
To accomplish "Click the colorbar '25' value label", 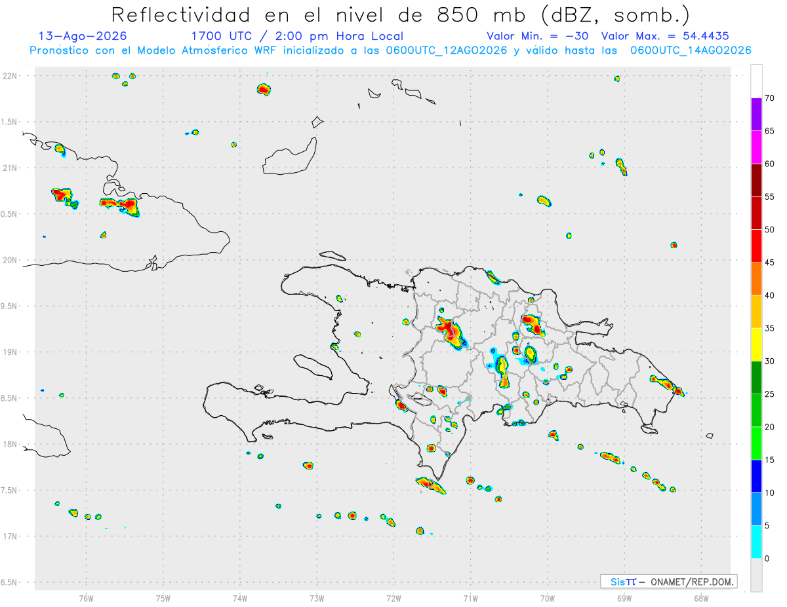I will [770, 394].
